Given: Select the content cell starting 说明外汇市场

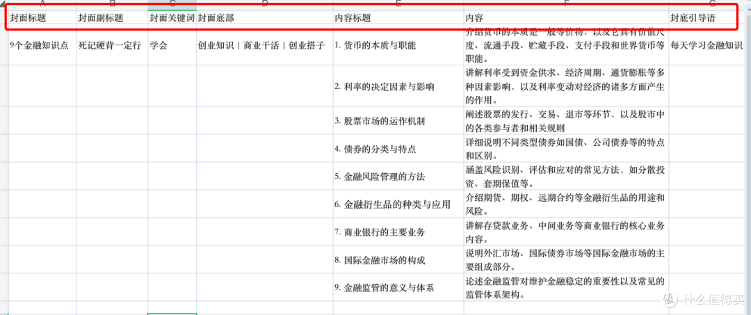Looking at the screenshot, I should [x=566, y=260].
